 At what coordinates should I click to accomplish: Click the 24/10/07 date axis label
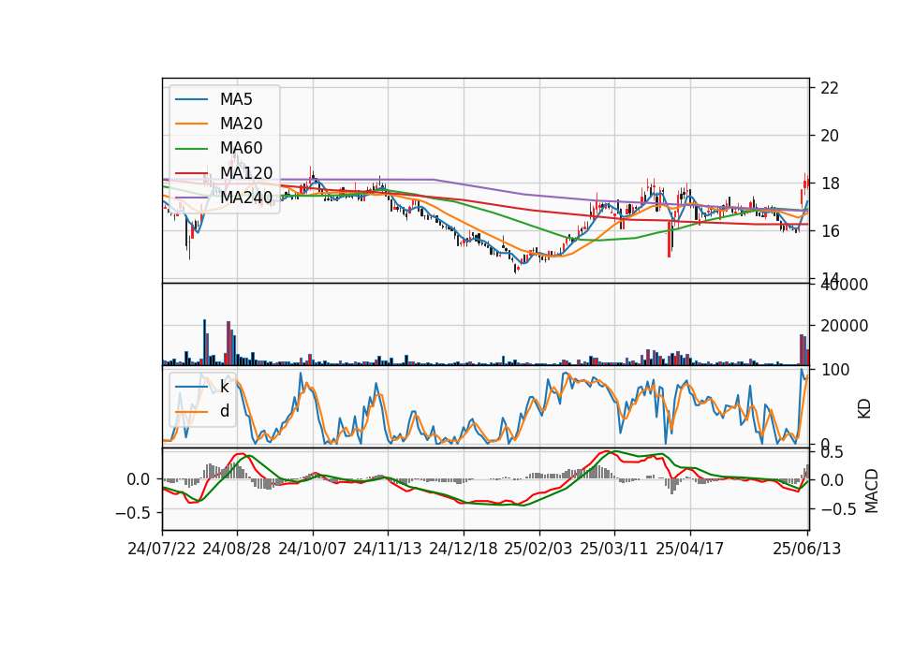click(x=313, y=550)
